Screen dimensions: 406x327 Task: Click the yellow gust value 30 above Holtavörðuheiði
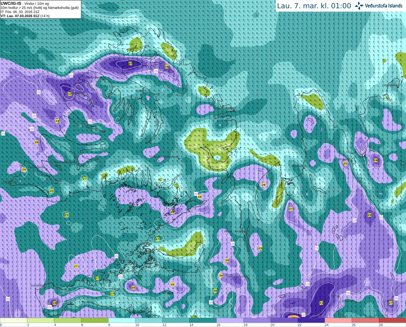pos(221,276)
